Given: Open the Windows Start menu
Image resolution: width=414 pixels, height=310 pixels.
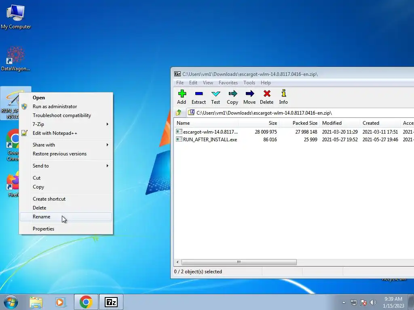Looking at the screenshot, I should pyautogui.click(x=11, y=302).
